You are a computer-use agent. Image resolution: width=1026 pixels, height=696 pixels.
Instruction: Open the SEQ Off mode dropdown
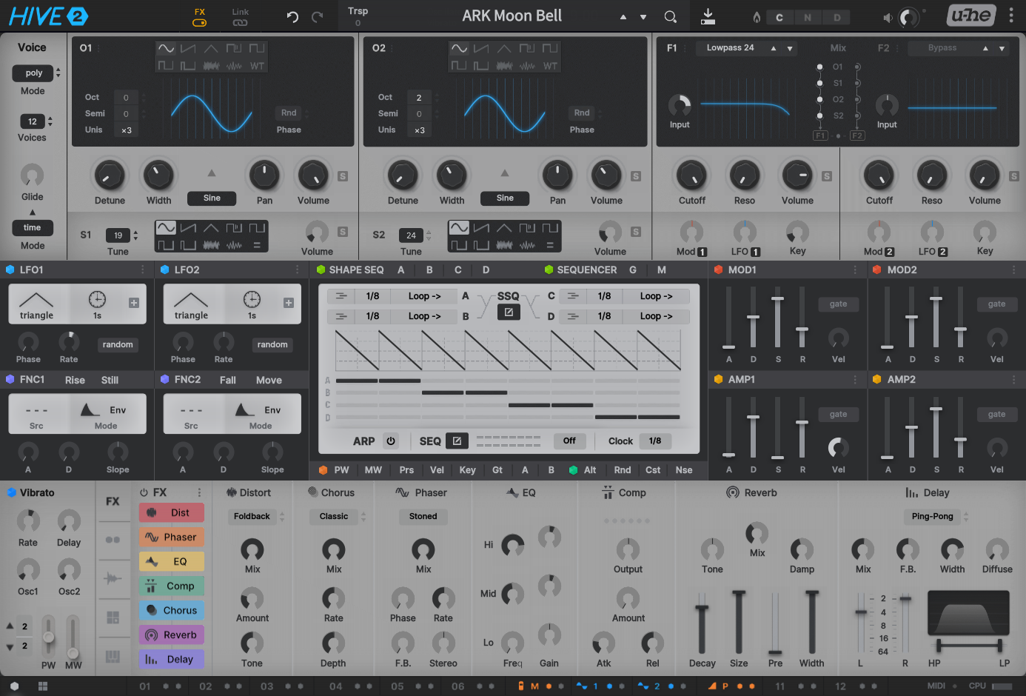tap(569, 441)
